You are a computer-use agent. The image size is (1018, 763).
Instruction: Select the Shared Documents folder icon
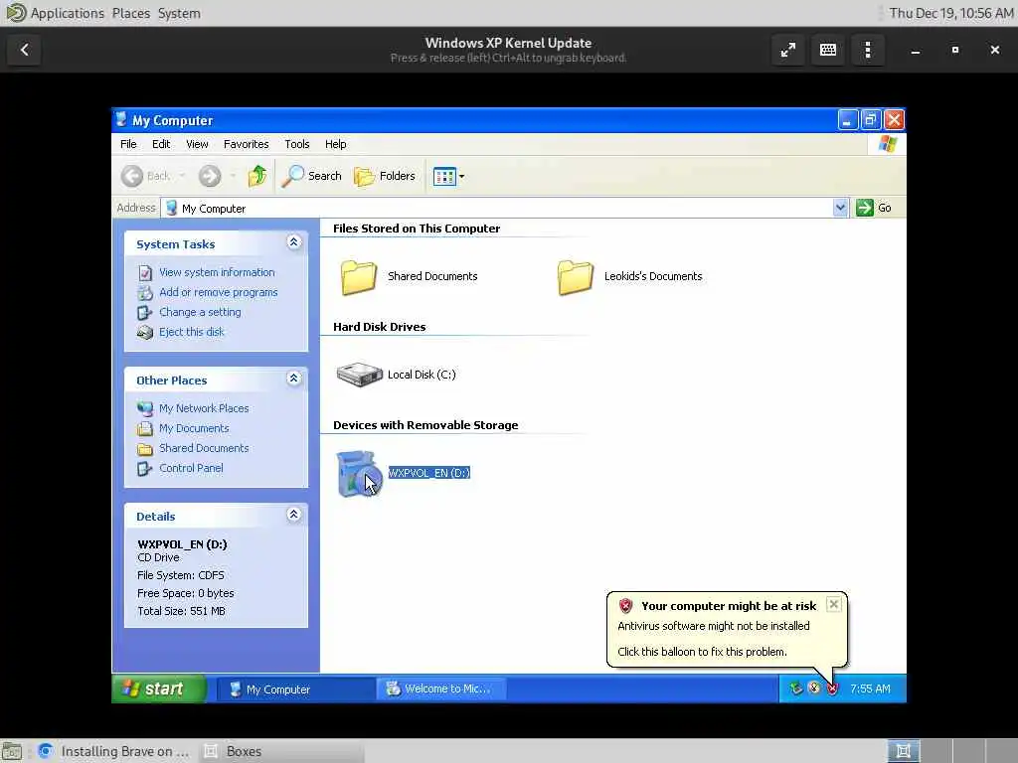[x=358, y=277]
